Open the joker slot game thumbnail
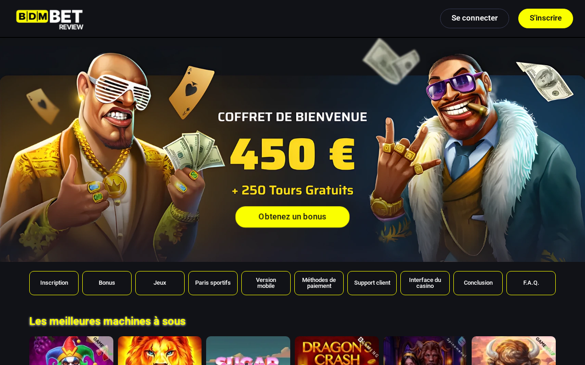Image resolution: width=585 pixels, height=365 pixels. coord(71,351)
